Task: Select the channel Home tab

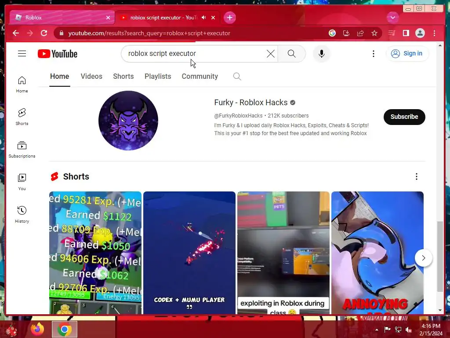Action: click(59, 77)
